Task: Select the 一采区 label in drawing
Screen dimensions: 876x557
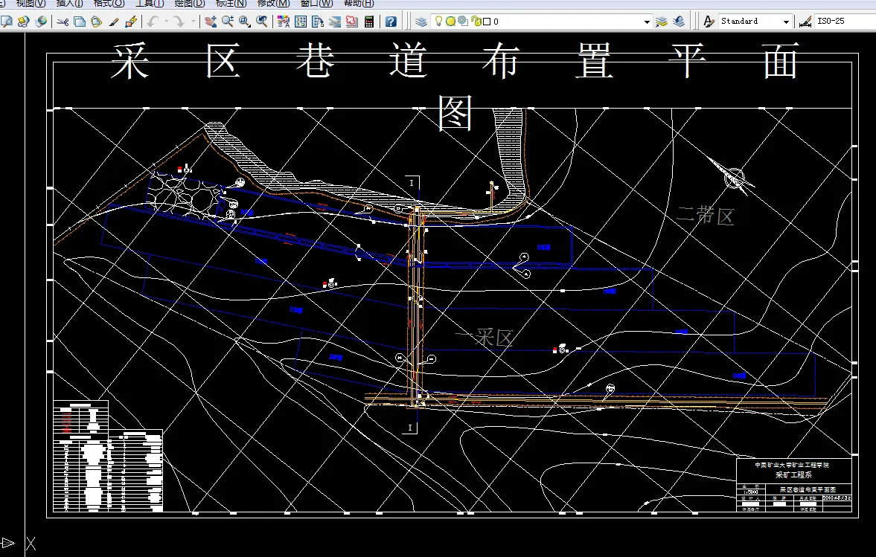Action: 484,337
